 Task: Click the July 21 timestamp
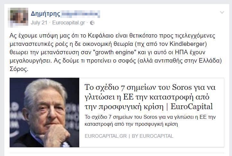point(39,23)
